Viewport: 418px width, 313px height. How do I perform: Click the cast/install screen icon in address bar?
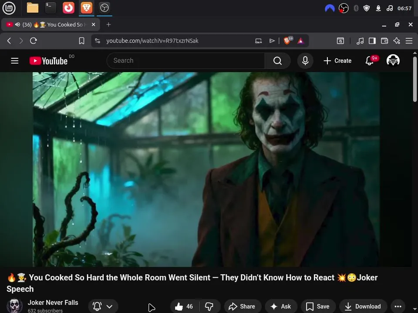(258, 41)
